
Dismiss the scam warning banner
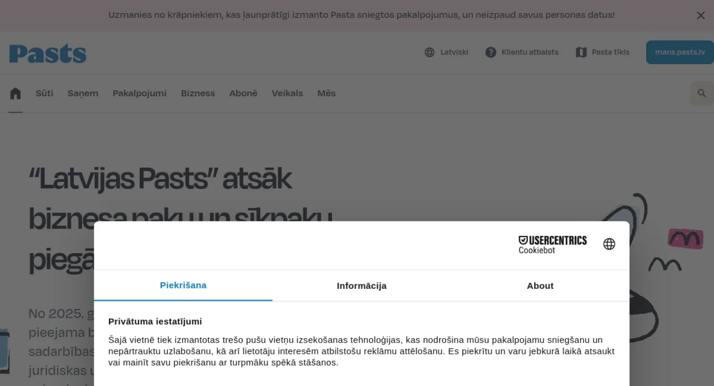pos(701,16)
